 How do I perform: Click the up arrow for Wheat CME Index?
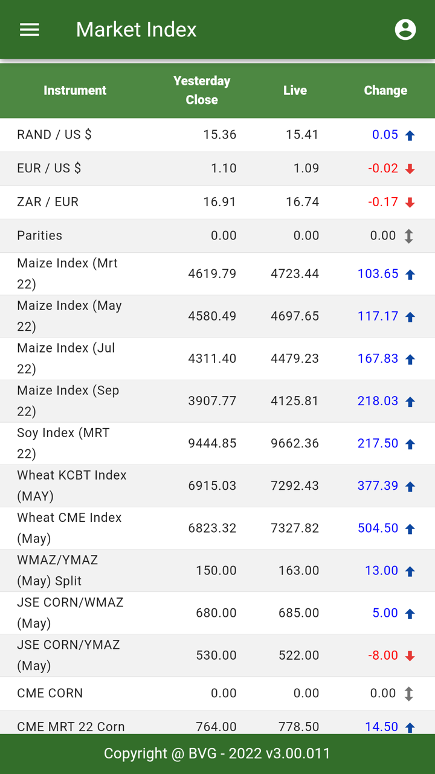[410, 529]
